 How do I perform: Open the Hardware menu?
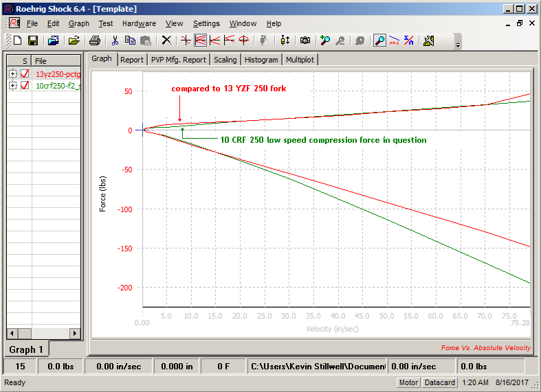139,23
